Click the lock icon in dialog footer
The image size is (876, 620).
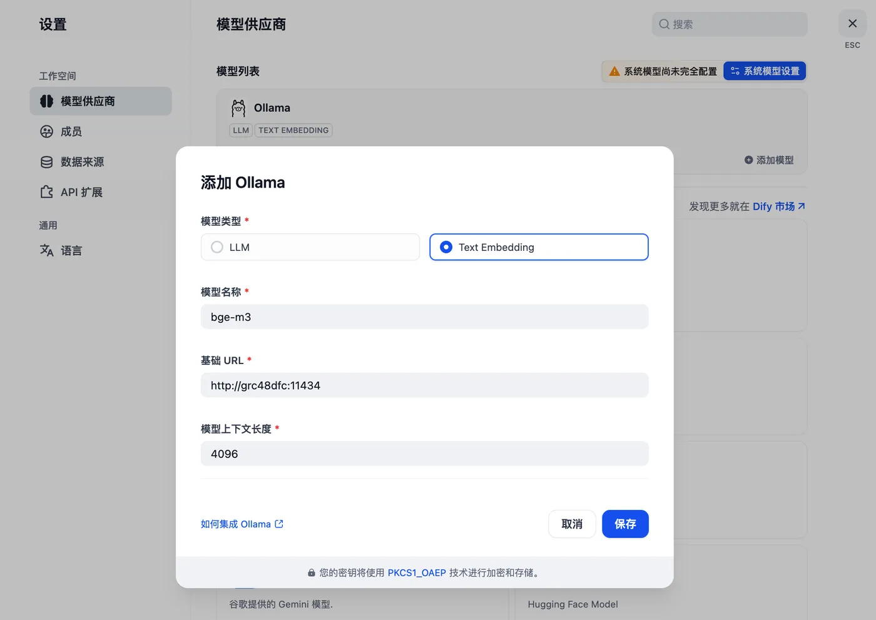coord(312,573)
